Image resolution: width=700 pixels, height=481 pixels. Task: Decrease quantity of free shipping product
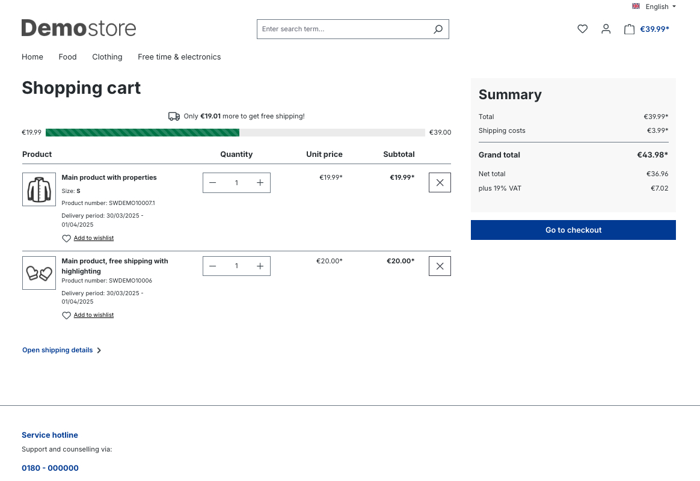(x=213, y=266)
